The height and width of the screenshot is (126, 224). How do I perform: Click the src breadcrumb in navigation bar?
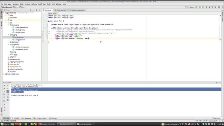click(x=15, y=7)
